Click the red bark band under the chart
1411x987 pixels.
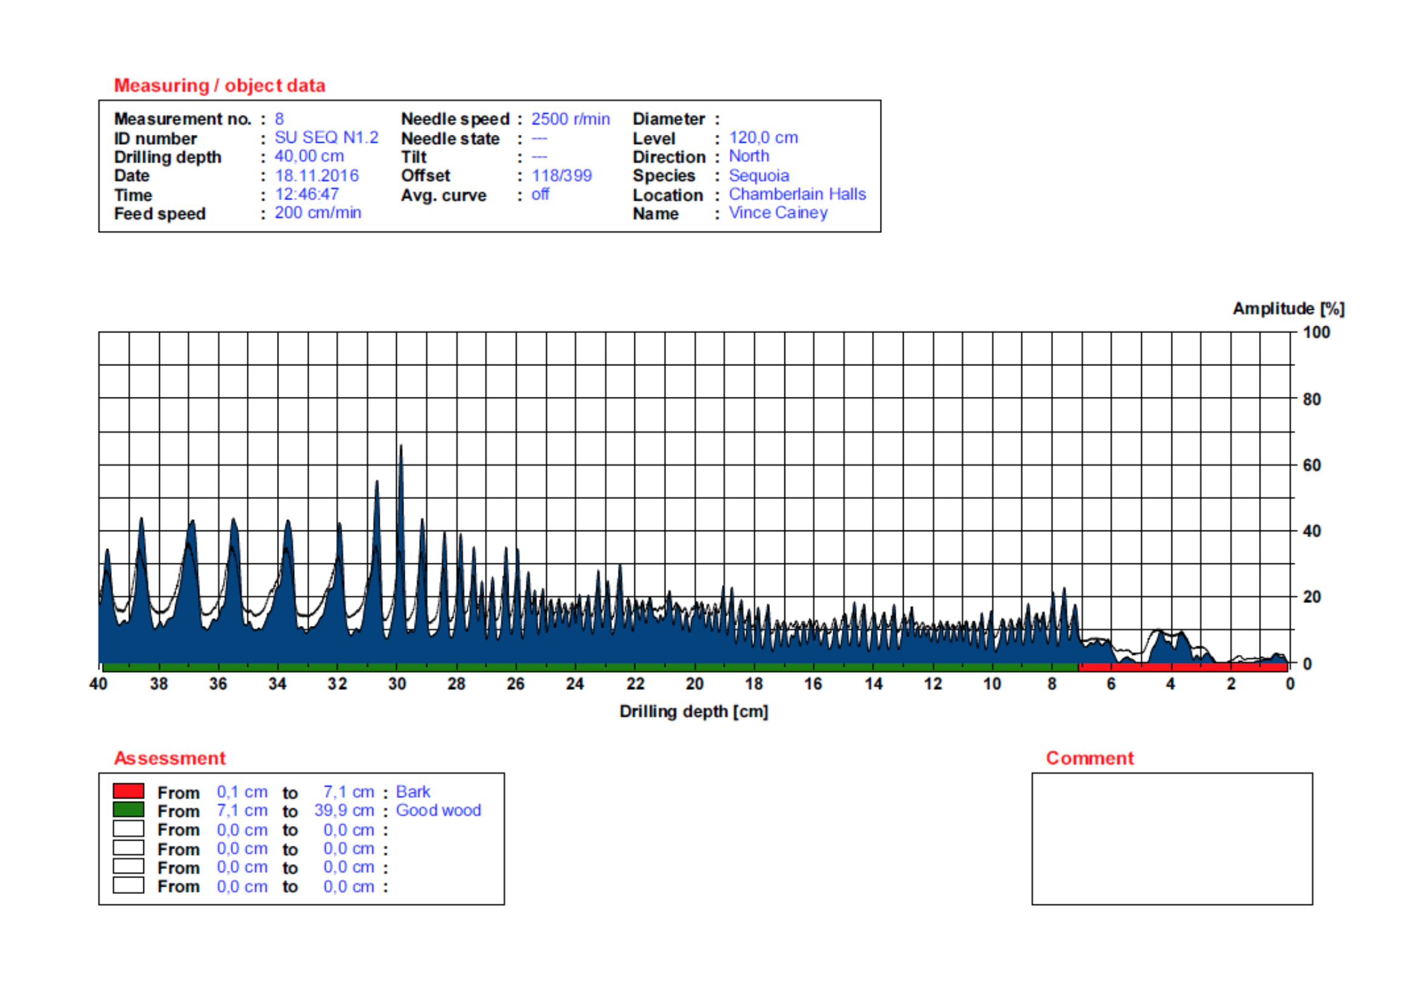tap(1183, 667)
